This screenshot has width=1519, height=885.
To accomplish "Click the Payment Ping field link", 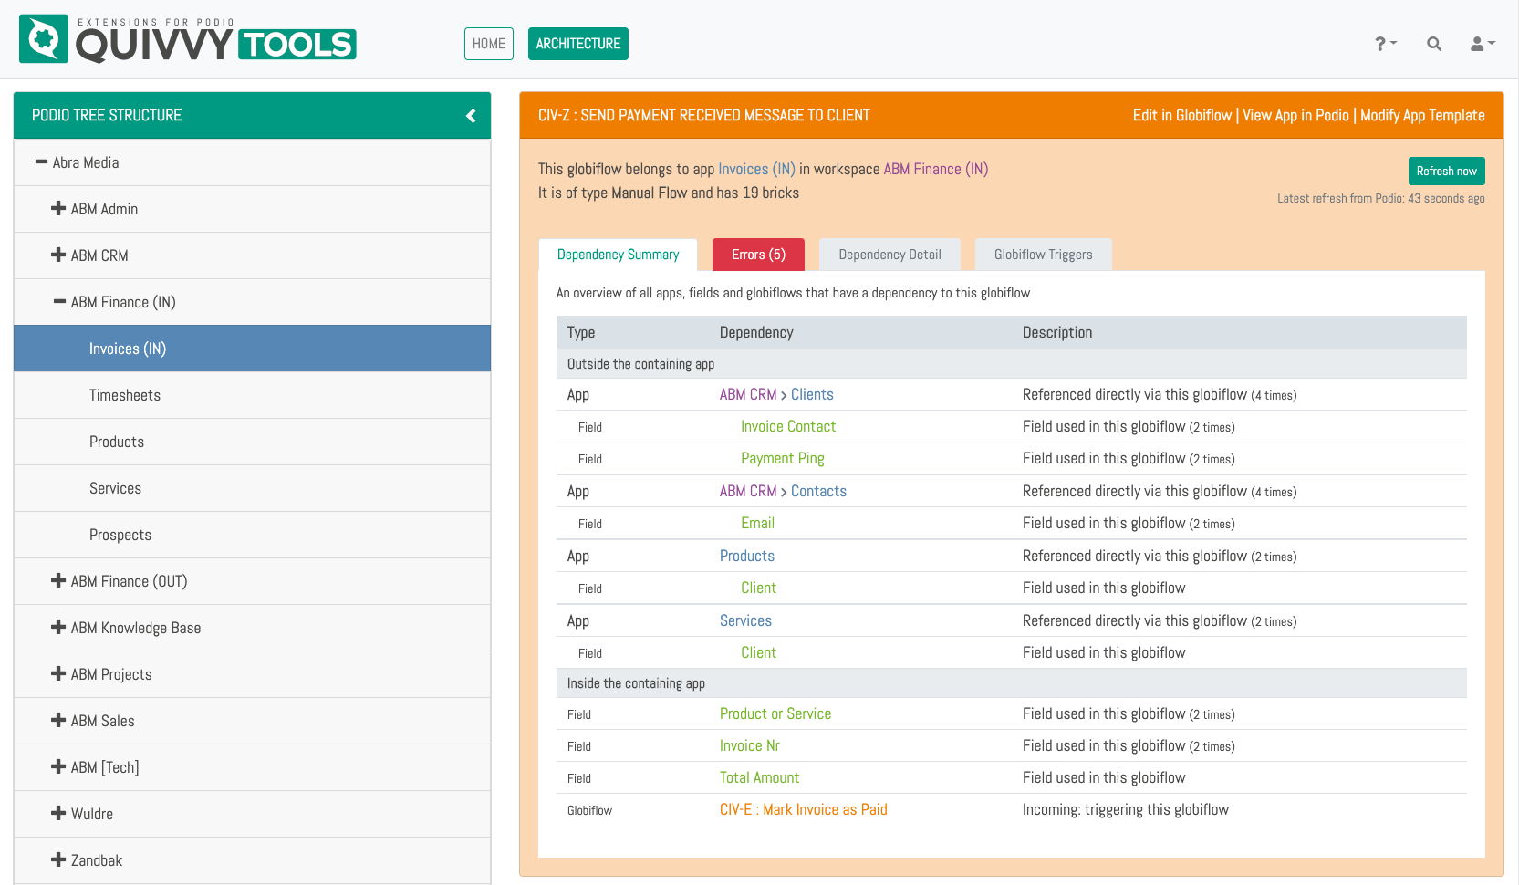I will (782, 459).
